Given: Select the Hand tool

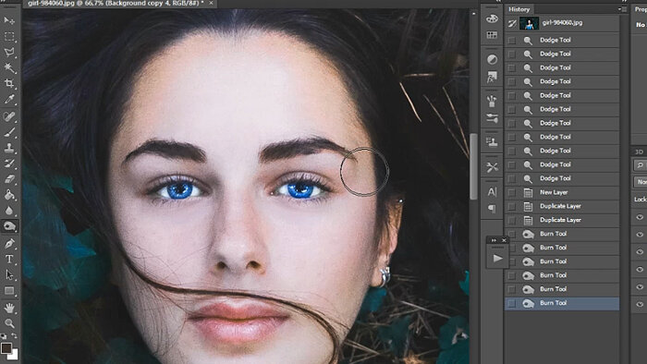Looking at the screenshot, I should click(x=9, y=308).
